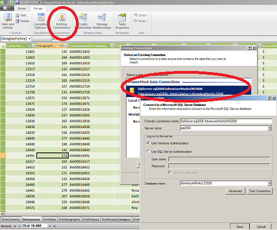Toggle Save my password checkbox

[x=170, y=172]
